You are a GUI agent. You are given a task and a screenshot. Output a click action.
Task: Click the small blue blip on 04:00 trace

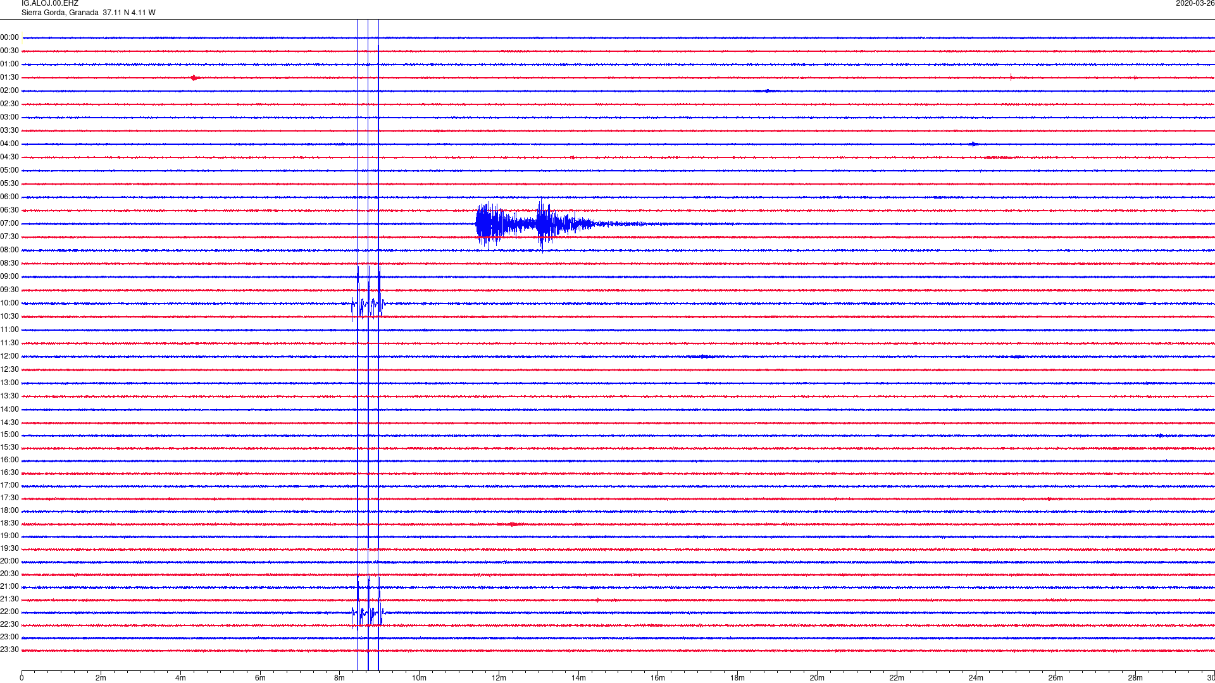tap(973, 144)
